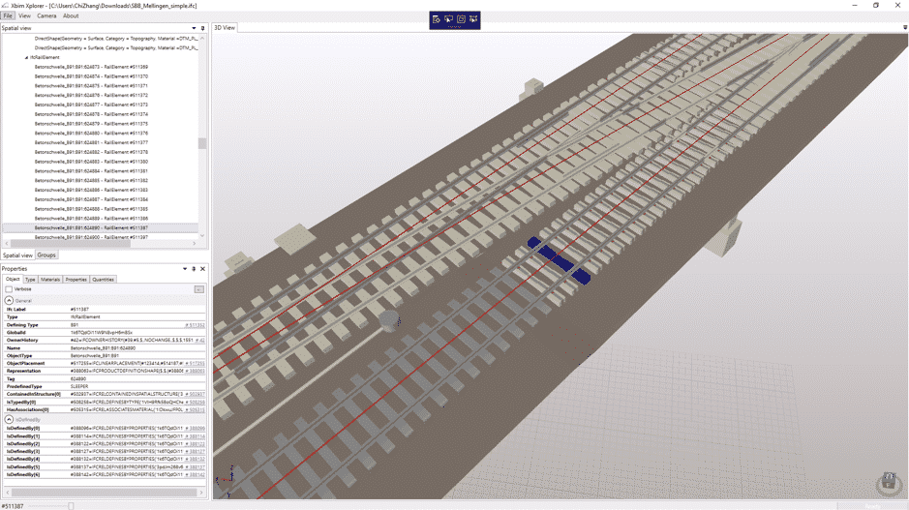Close the Properties panel
This screenshot has height=510, width=909.
coord(202,269)
